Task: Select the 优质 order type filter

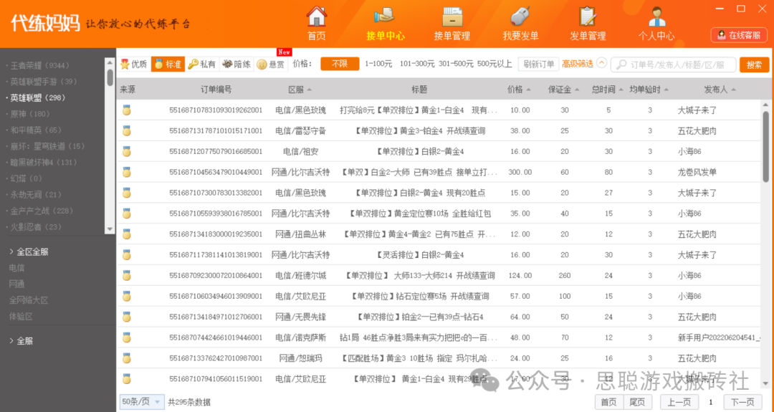Action: (133, 64)
